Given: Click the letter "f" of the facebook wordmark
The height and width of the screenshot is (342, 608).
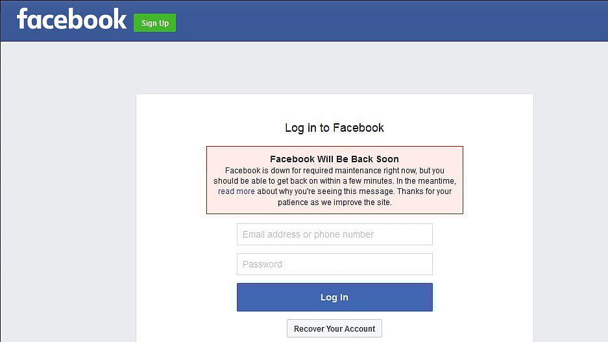Looking at the screenshot, I should click(21, 18).
